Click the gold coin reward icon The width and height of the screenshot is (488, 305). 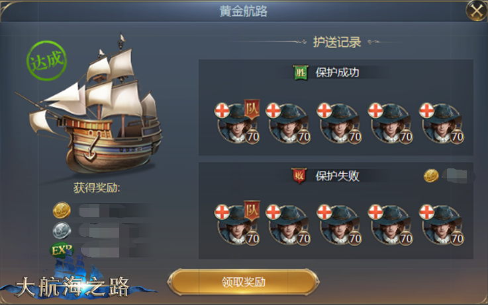pos(62,210)
